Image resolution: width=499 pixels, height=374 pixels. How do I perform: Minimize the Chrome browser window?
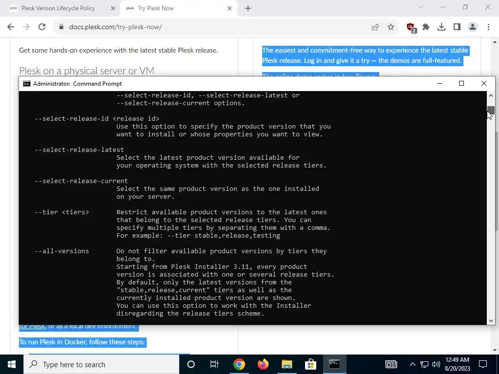(x=443, y=7)
